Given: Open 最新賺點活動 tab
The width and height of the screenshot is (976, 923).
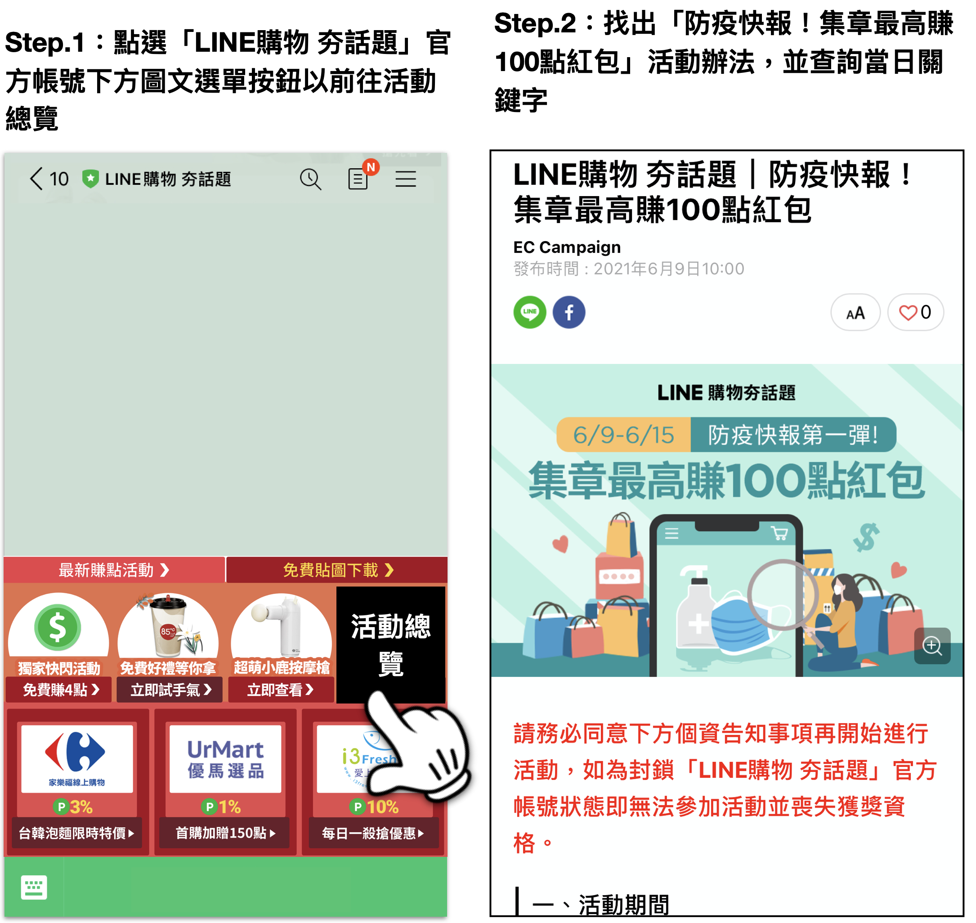Looking at the screenshot, I should click(114, 570).
